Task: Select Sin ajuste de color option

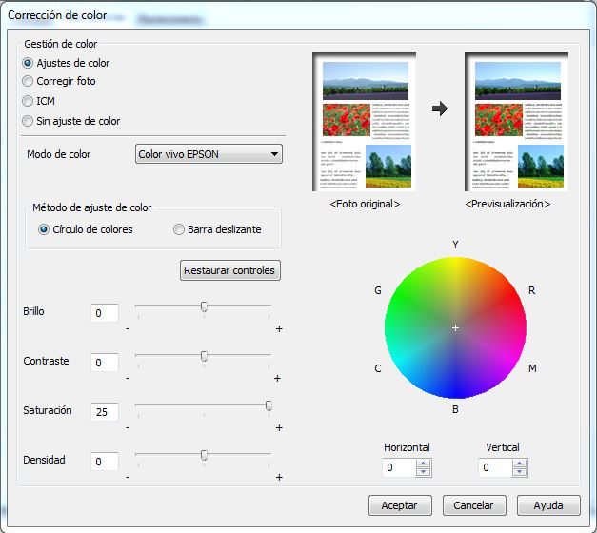Action: click(28, 121)
